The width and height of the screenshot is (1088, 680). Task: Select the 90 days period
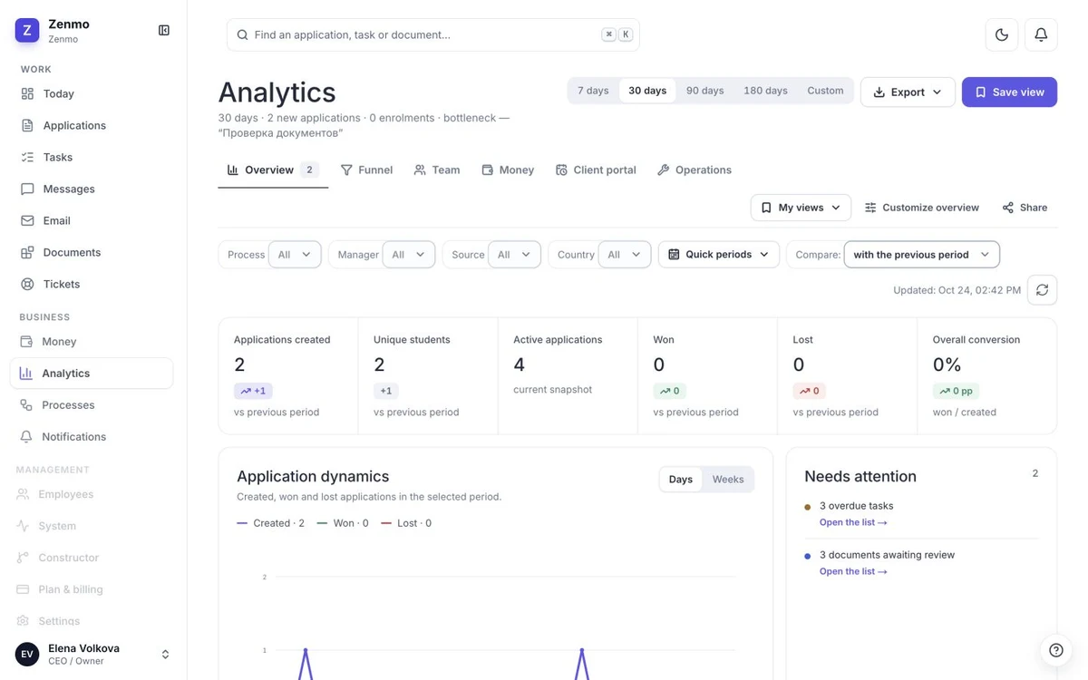click(704, 91)
